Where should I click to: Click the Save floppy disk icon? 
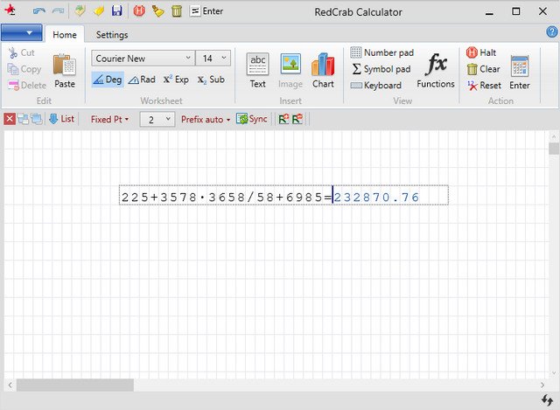[116, 11]
